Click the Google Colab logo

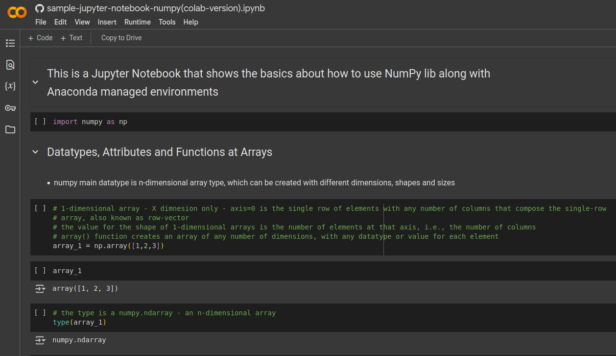click(x=17, y=13)
